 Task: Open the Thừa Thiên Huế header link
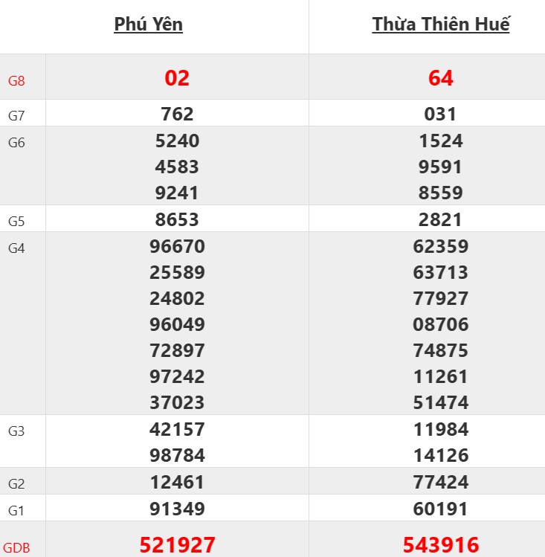tap(440, 24)
